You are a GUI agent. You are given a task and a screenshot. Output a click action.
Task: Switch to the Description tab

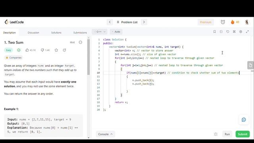point(10,33)
